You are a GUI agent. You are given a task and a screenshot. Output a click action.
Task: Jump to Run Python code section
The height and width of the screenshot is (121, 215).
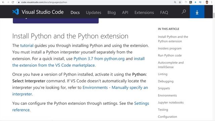click(x=170, y=55)
